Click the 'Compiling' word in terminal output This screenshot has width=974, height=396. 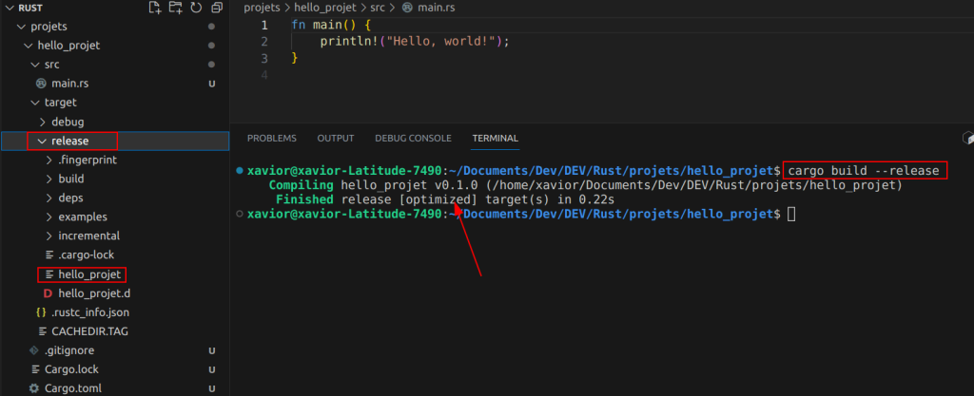coord(302,185)
